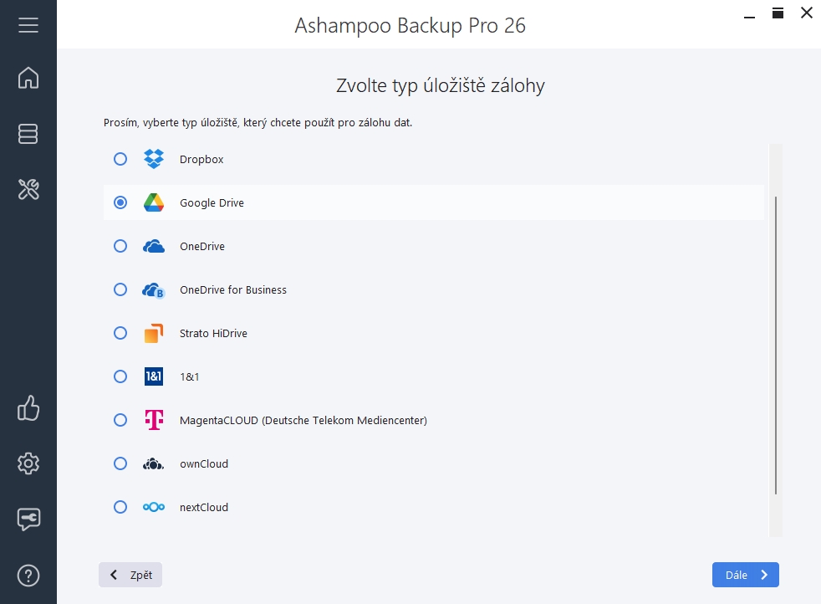Go to the Home sidebar icon
Viewport: 821px width, 604px height.
pos(28,78)
